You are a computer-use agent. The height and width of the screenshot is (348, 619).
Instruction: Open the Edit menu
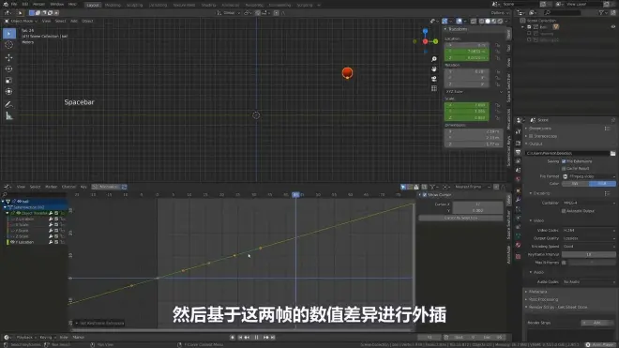pos(25,5)
